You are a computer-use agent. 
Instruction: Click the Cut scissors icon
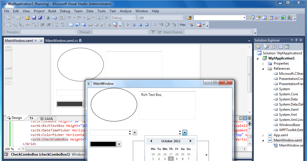point(48,18)
